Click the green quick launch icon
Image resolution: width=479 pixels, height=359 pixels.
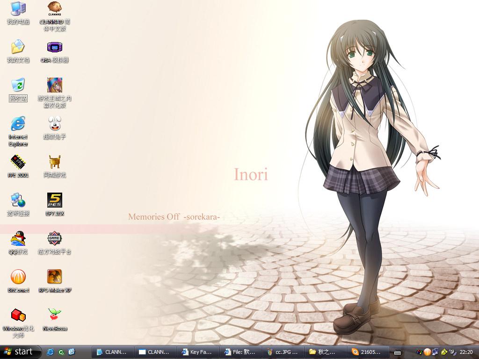click(x=61, y=352)
